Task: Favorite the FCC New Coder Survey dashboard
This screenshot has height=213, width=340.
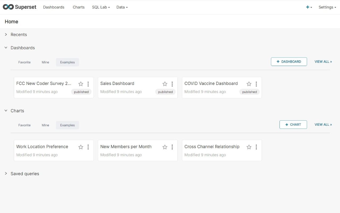Action: (81, 84)
